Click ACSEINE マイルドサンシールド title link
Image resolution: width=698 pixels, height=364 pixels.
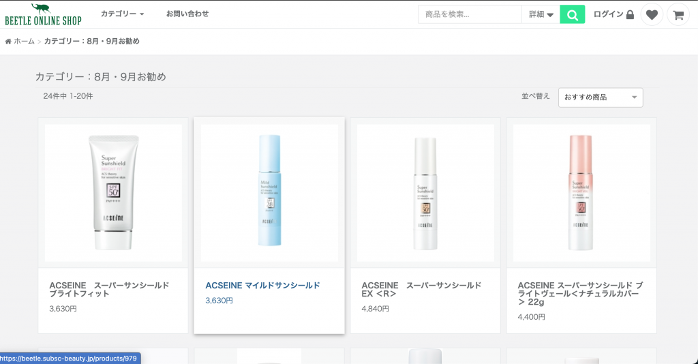[262, 286]
